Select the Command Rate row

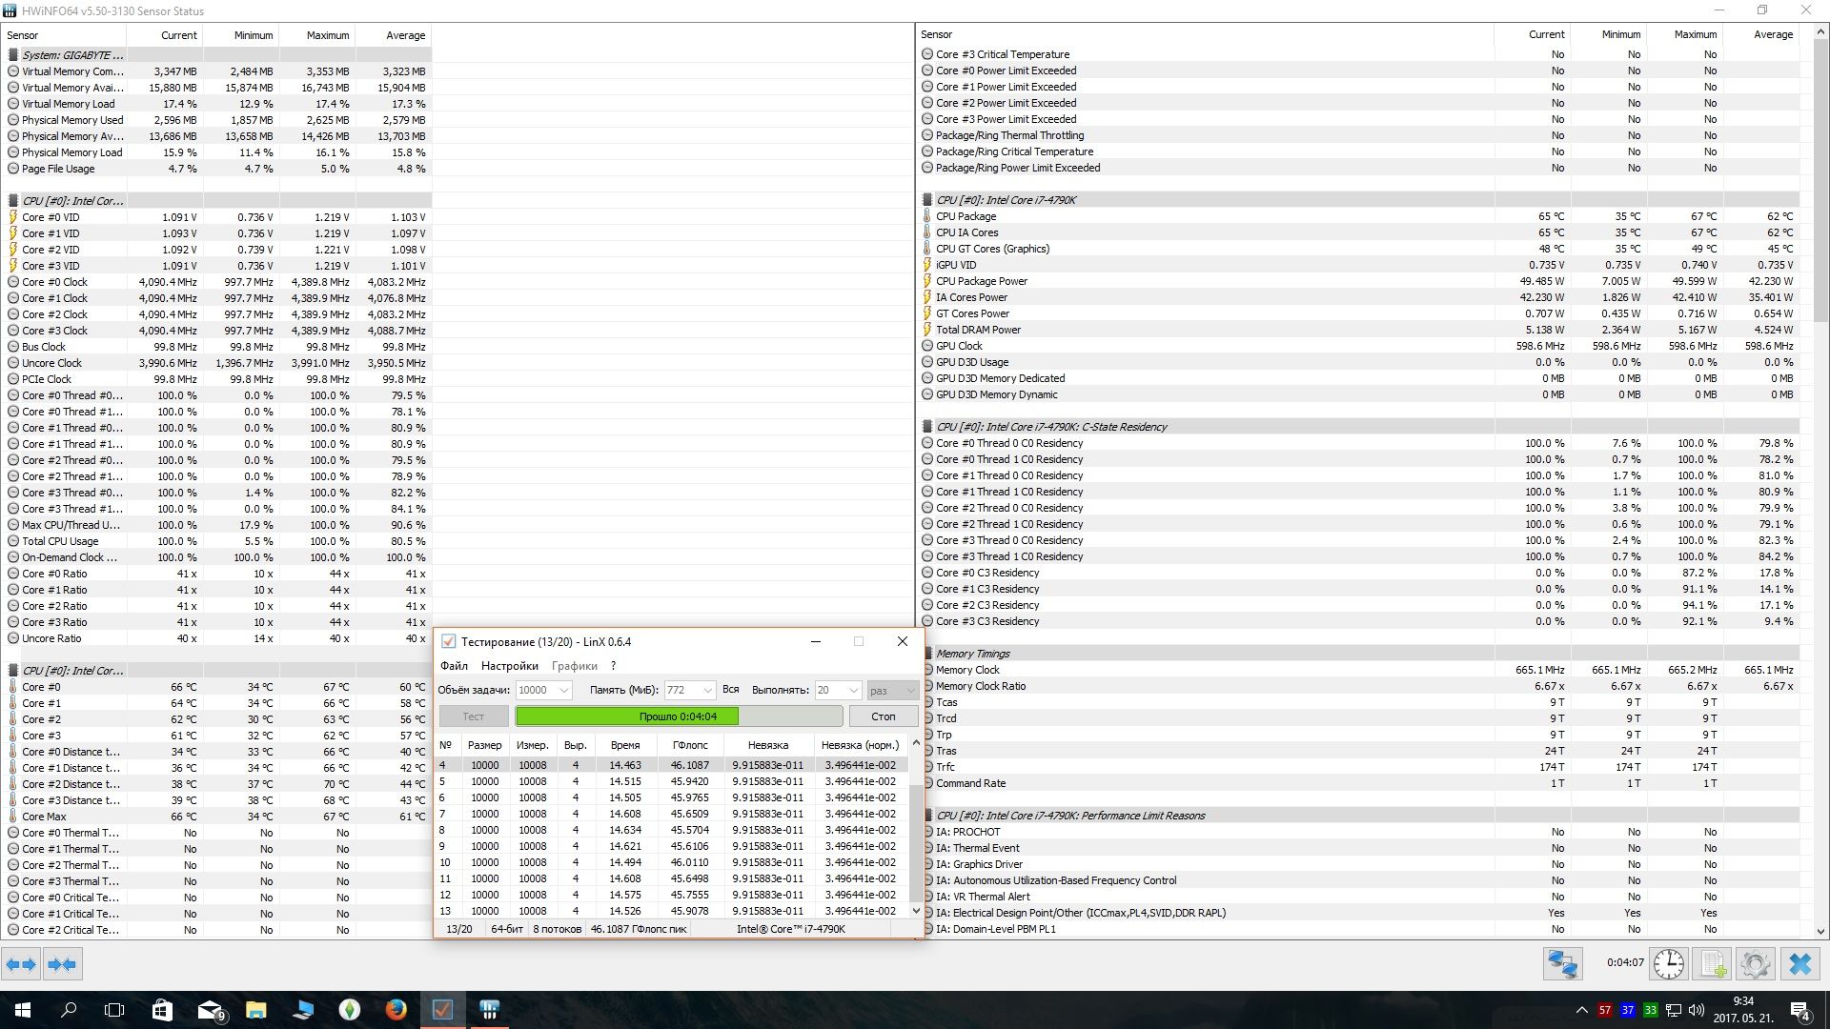[x=1360, y=783]
